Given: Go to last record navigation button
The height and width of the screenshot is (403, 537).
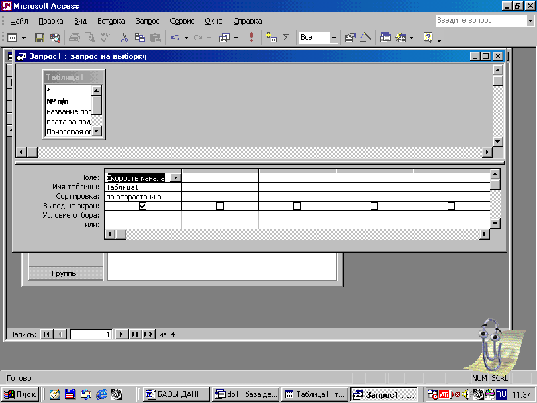Looking at the screenshot, I should (135, 334).
